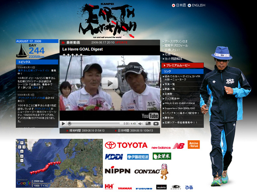Image resolution: width=257 pixels, height=192 pixels.
Task: Click こちら link in first topic
Action: point(35,87)
